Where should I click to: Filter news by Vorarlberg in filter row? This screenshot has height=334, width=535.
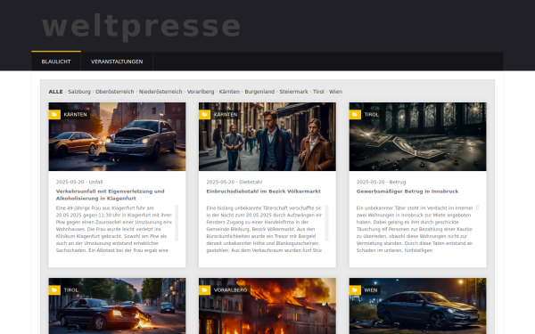coord(201,92)
